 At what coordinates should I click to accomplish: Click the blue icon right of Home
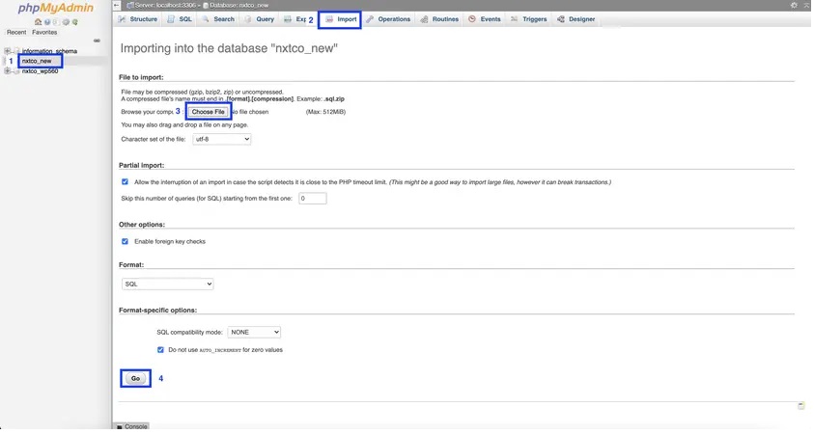click(x=47, y=22)
